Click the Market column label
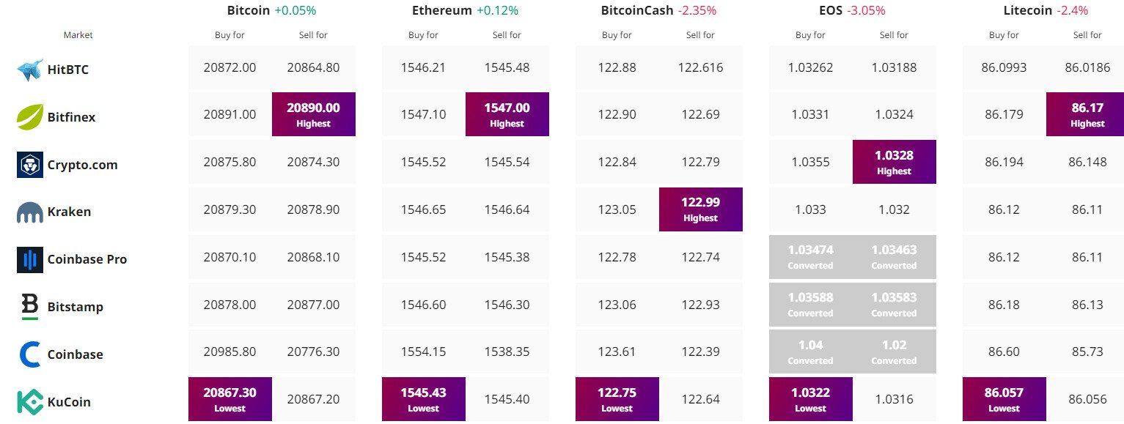This screenshot has height=424, width=1124. coord(78,35)
